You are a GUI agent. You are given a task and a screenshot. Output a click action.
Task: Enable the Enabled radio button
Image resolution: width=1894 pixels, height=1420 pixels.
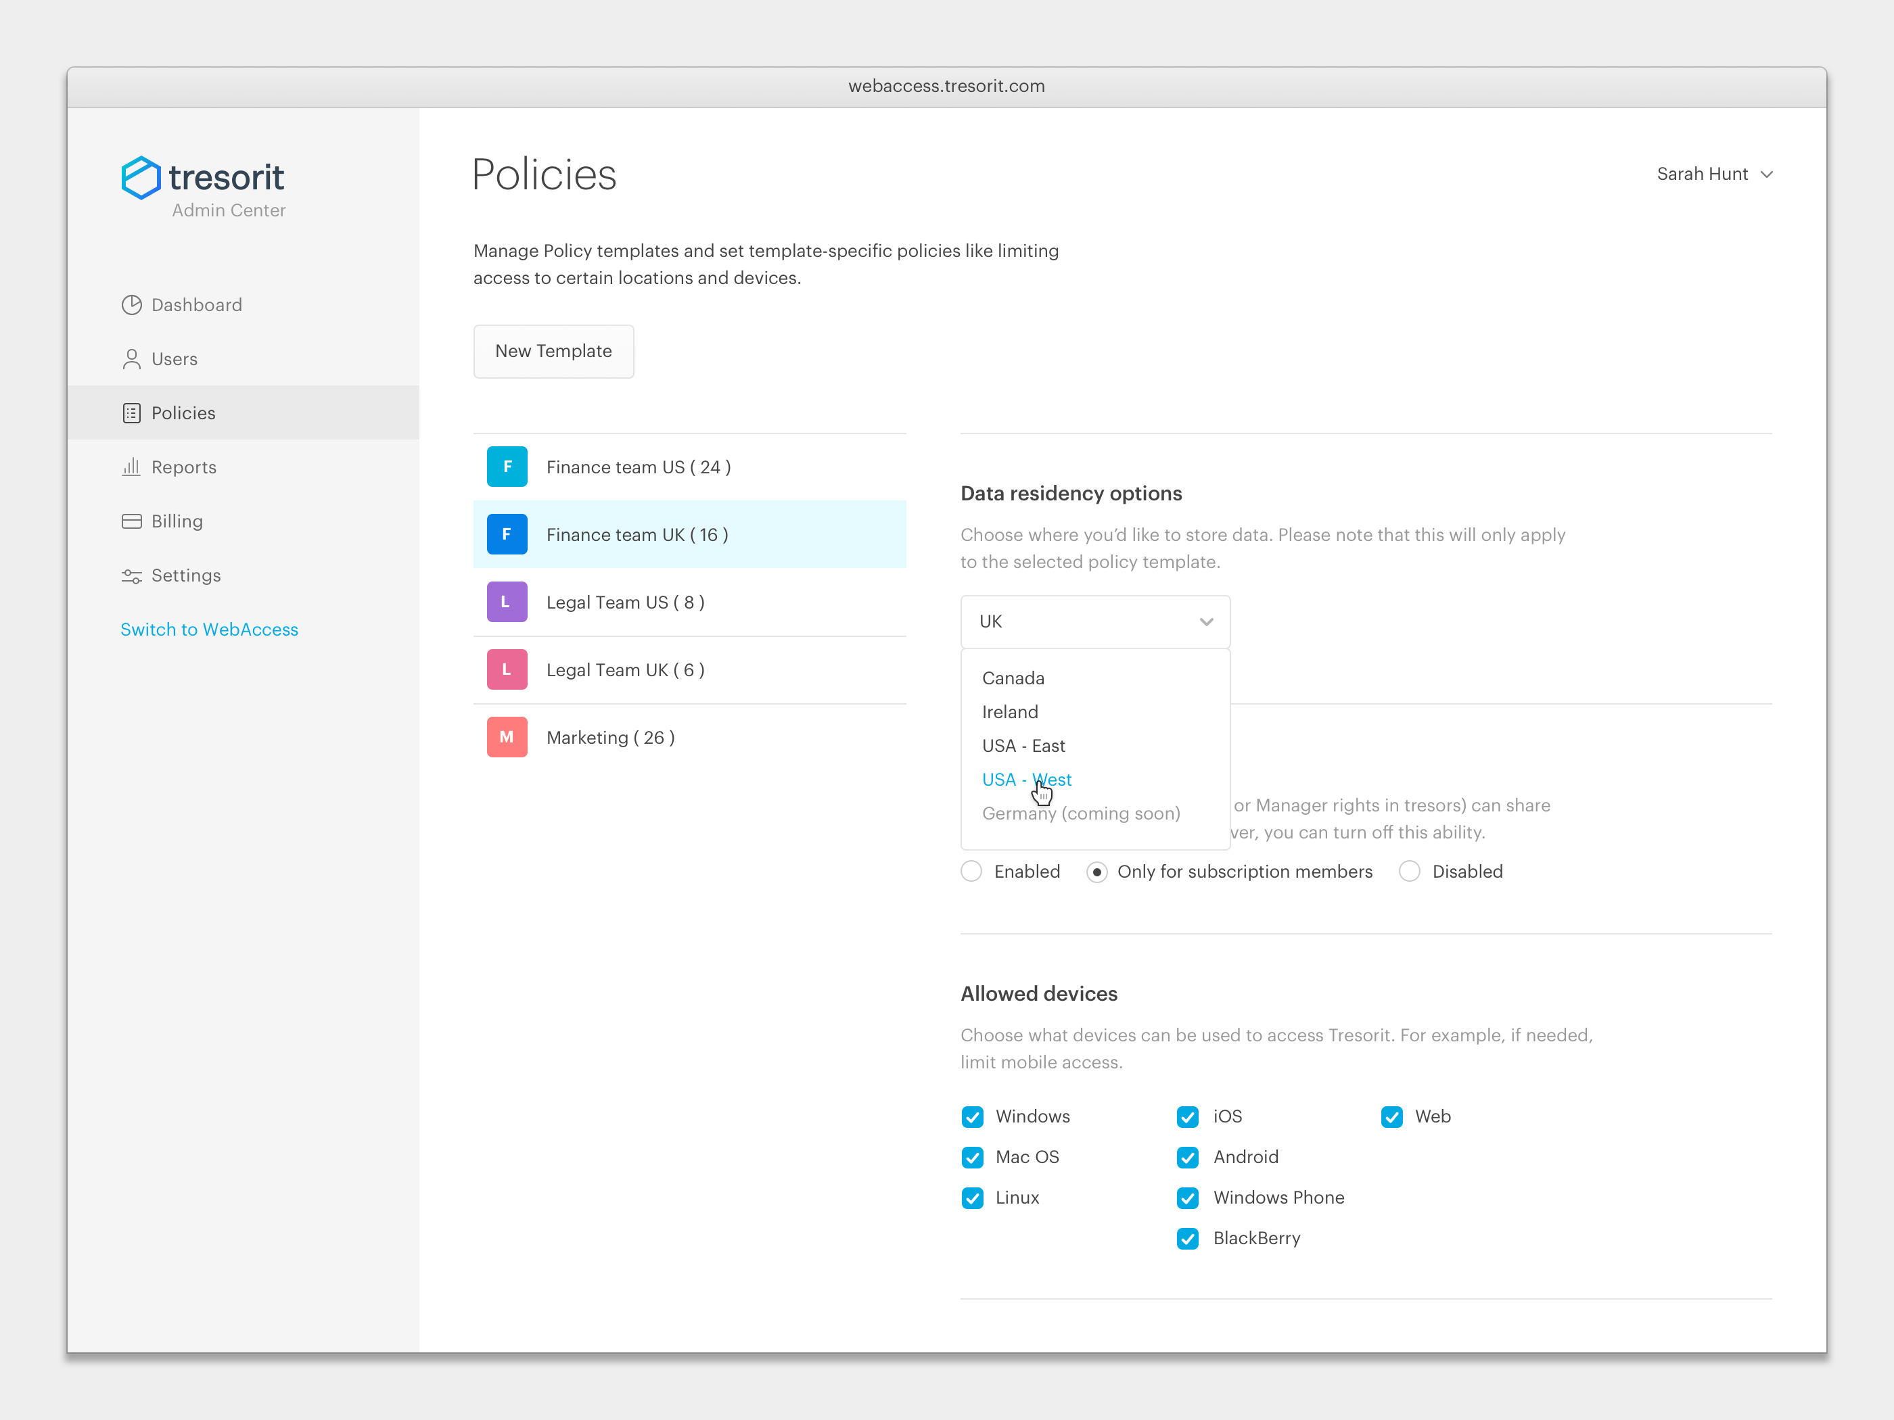tap(972, 871)
